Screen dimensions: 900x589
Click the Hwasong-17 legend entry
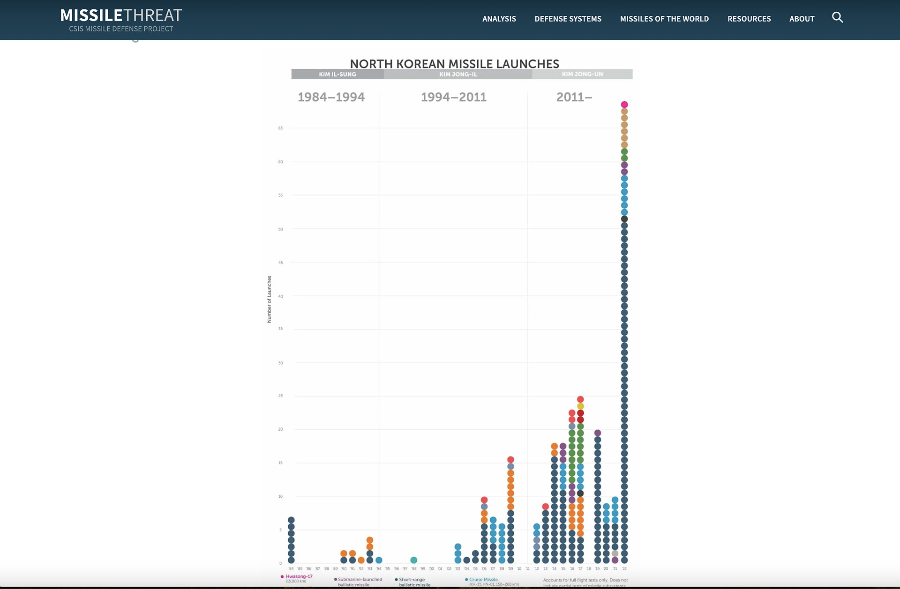pyautogui.click(x=299, y=576)
